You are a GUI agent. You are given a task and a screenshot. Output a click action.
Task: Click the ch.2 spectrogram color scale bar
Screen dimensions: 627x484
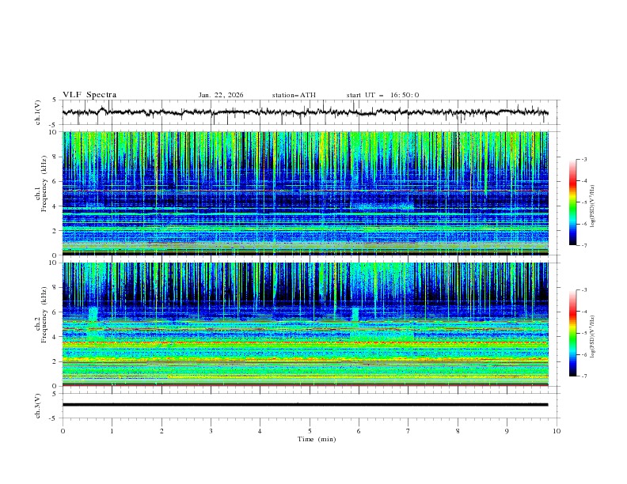pos(572,333)
